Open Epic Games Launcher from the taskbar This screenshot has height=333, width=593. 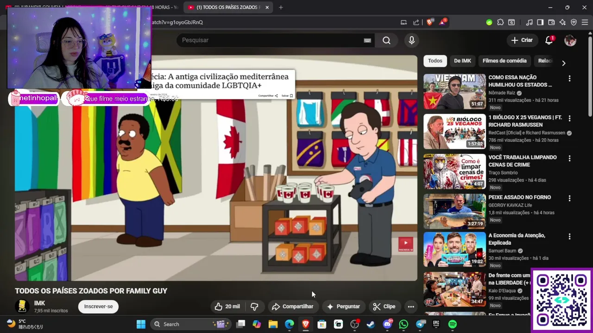coord(436,324)
